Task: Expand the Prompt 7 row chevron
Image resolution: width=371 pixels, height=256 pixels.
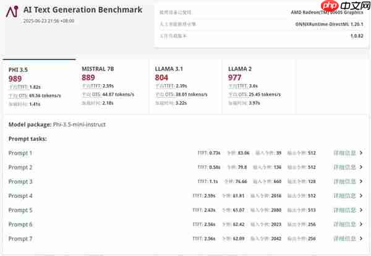Action: [x=361, y=239]
